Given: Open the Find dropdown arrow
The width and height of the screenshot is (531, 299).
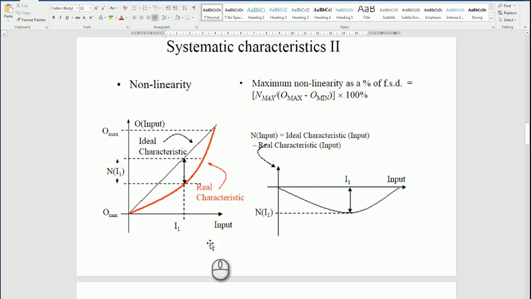Looking at the screenshot, I should [x=515, y=6].
